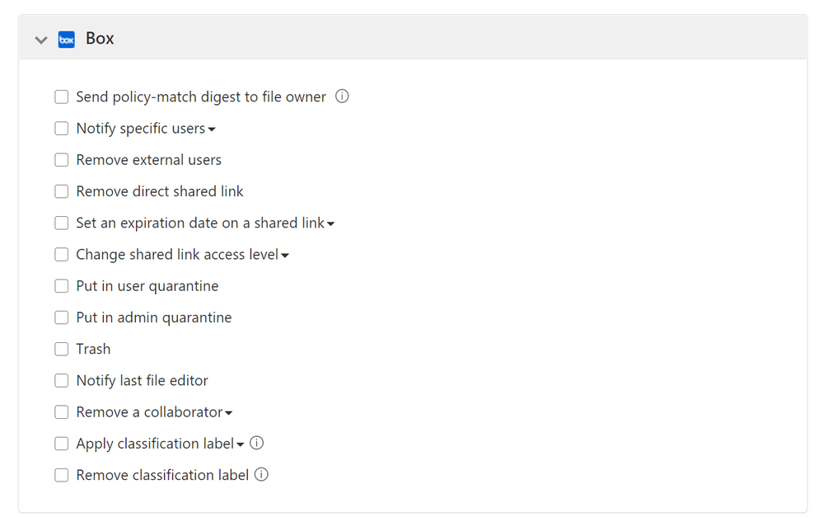Enable Put in user quarantine checkbox
The width and height of the screenshot is (823, 517).
pos(62,286)
